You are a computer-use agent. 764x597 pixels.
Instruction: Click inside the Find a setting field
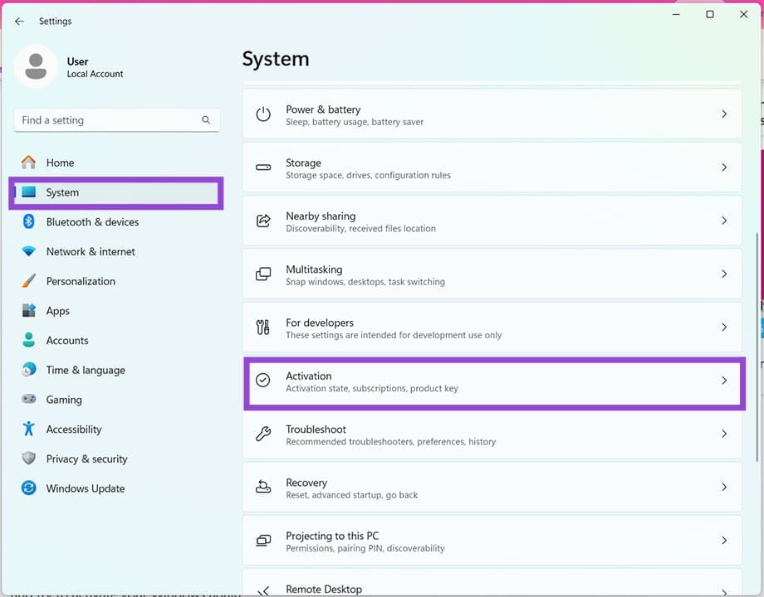108,119
